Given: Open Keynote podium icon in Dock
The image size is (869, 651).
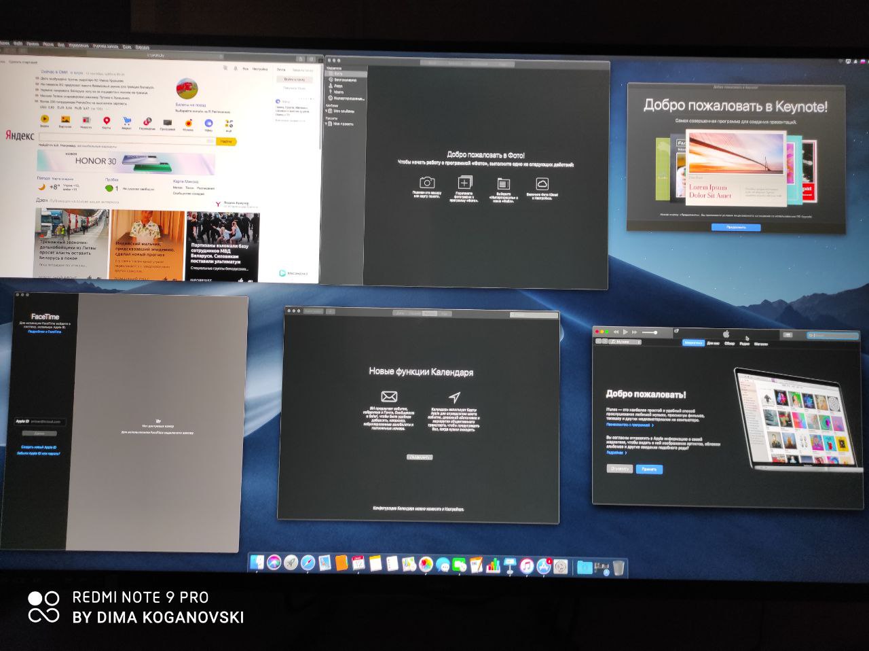Looking at the screenshot, I should pos(509,565).
